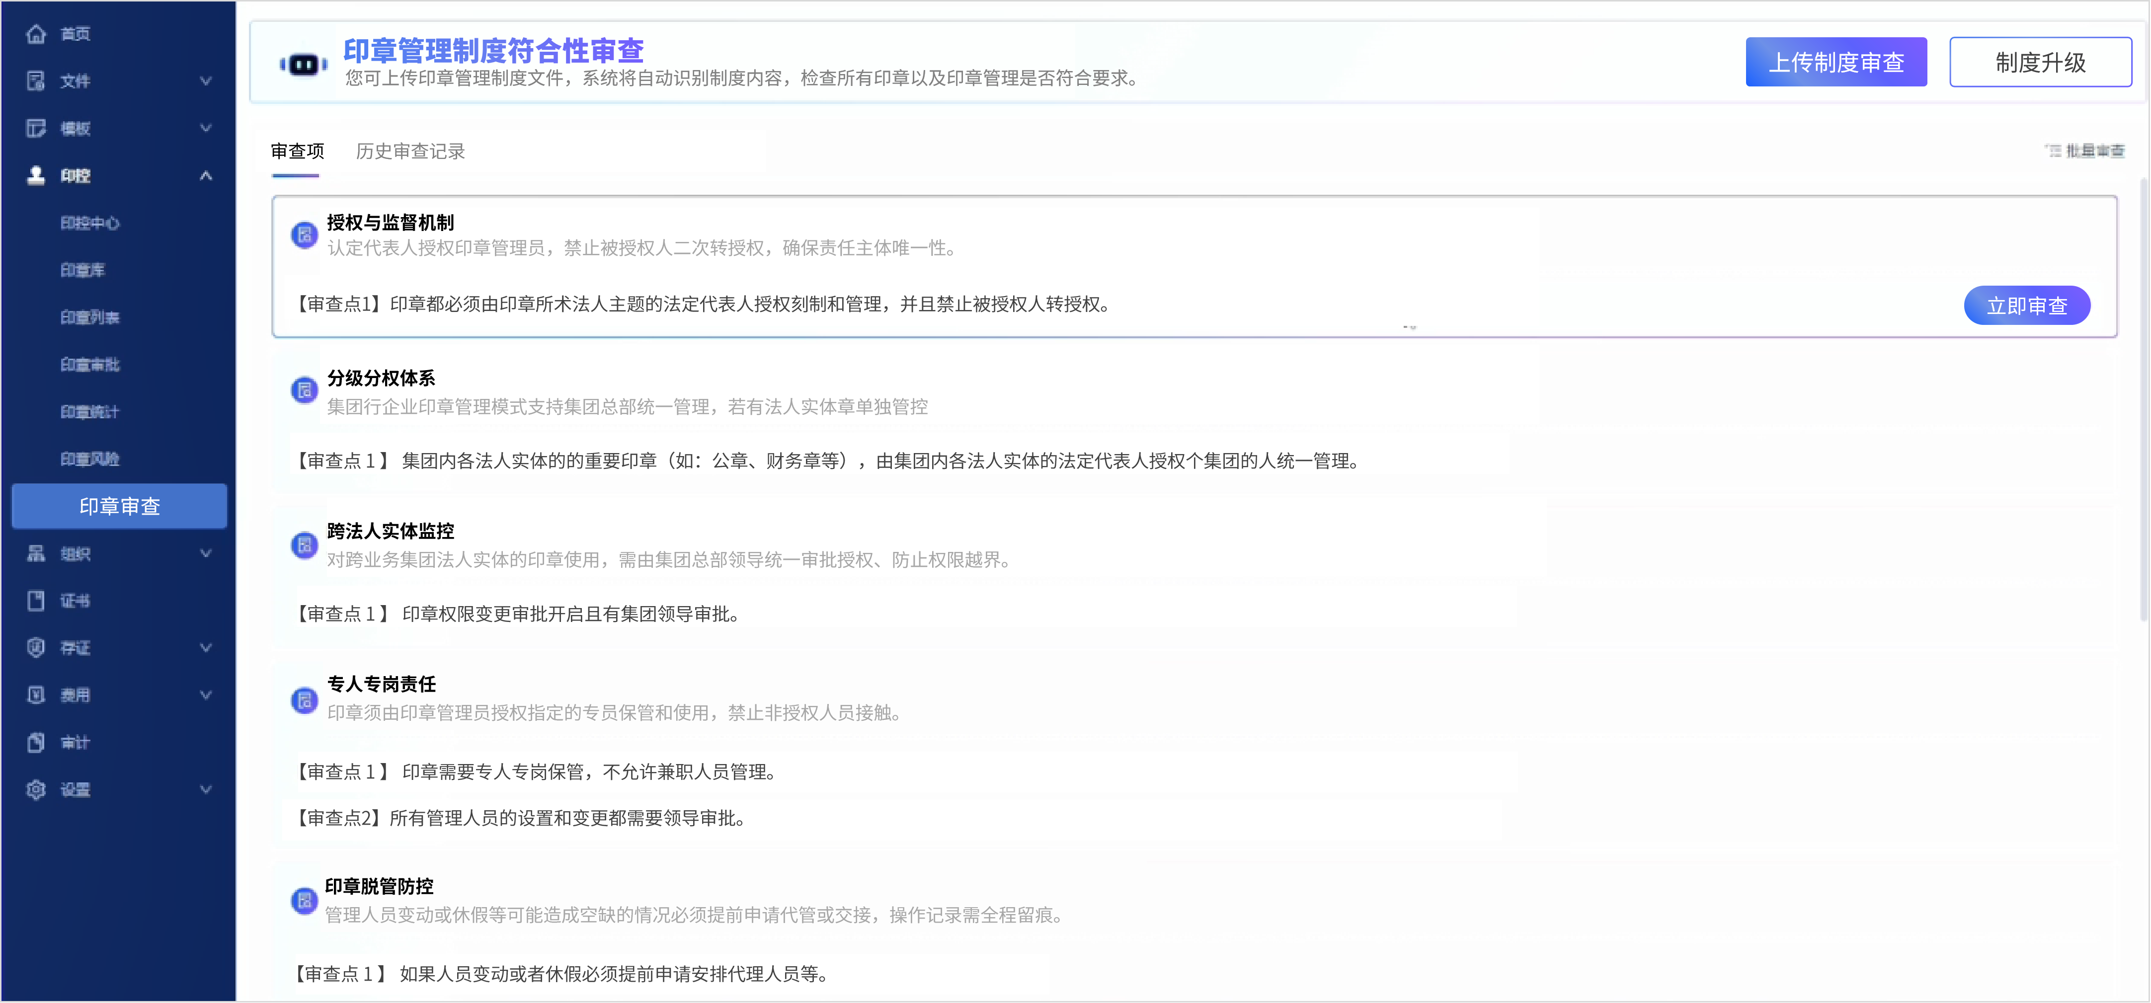Click the 组织 organization icon
This screenshot has height=1003, width=2151.
(36, 554)
